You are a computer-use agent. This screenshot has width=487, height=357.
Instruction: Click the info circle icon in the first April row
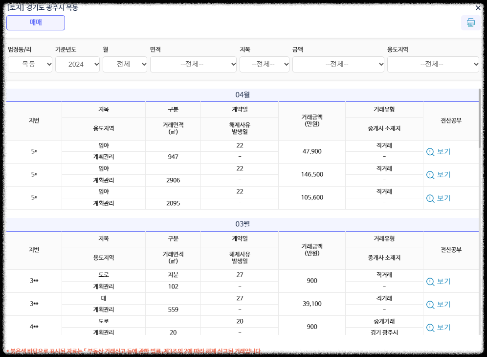coord(430,151)
